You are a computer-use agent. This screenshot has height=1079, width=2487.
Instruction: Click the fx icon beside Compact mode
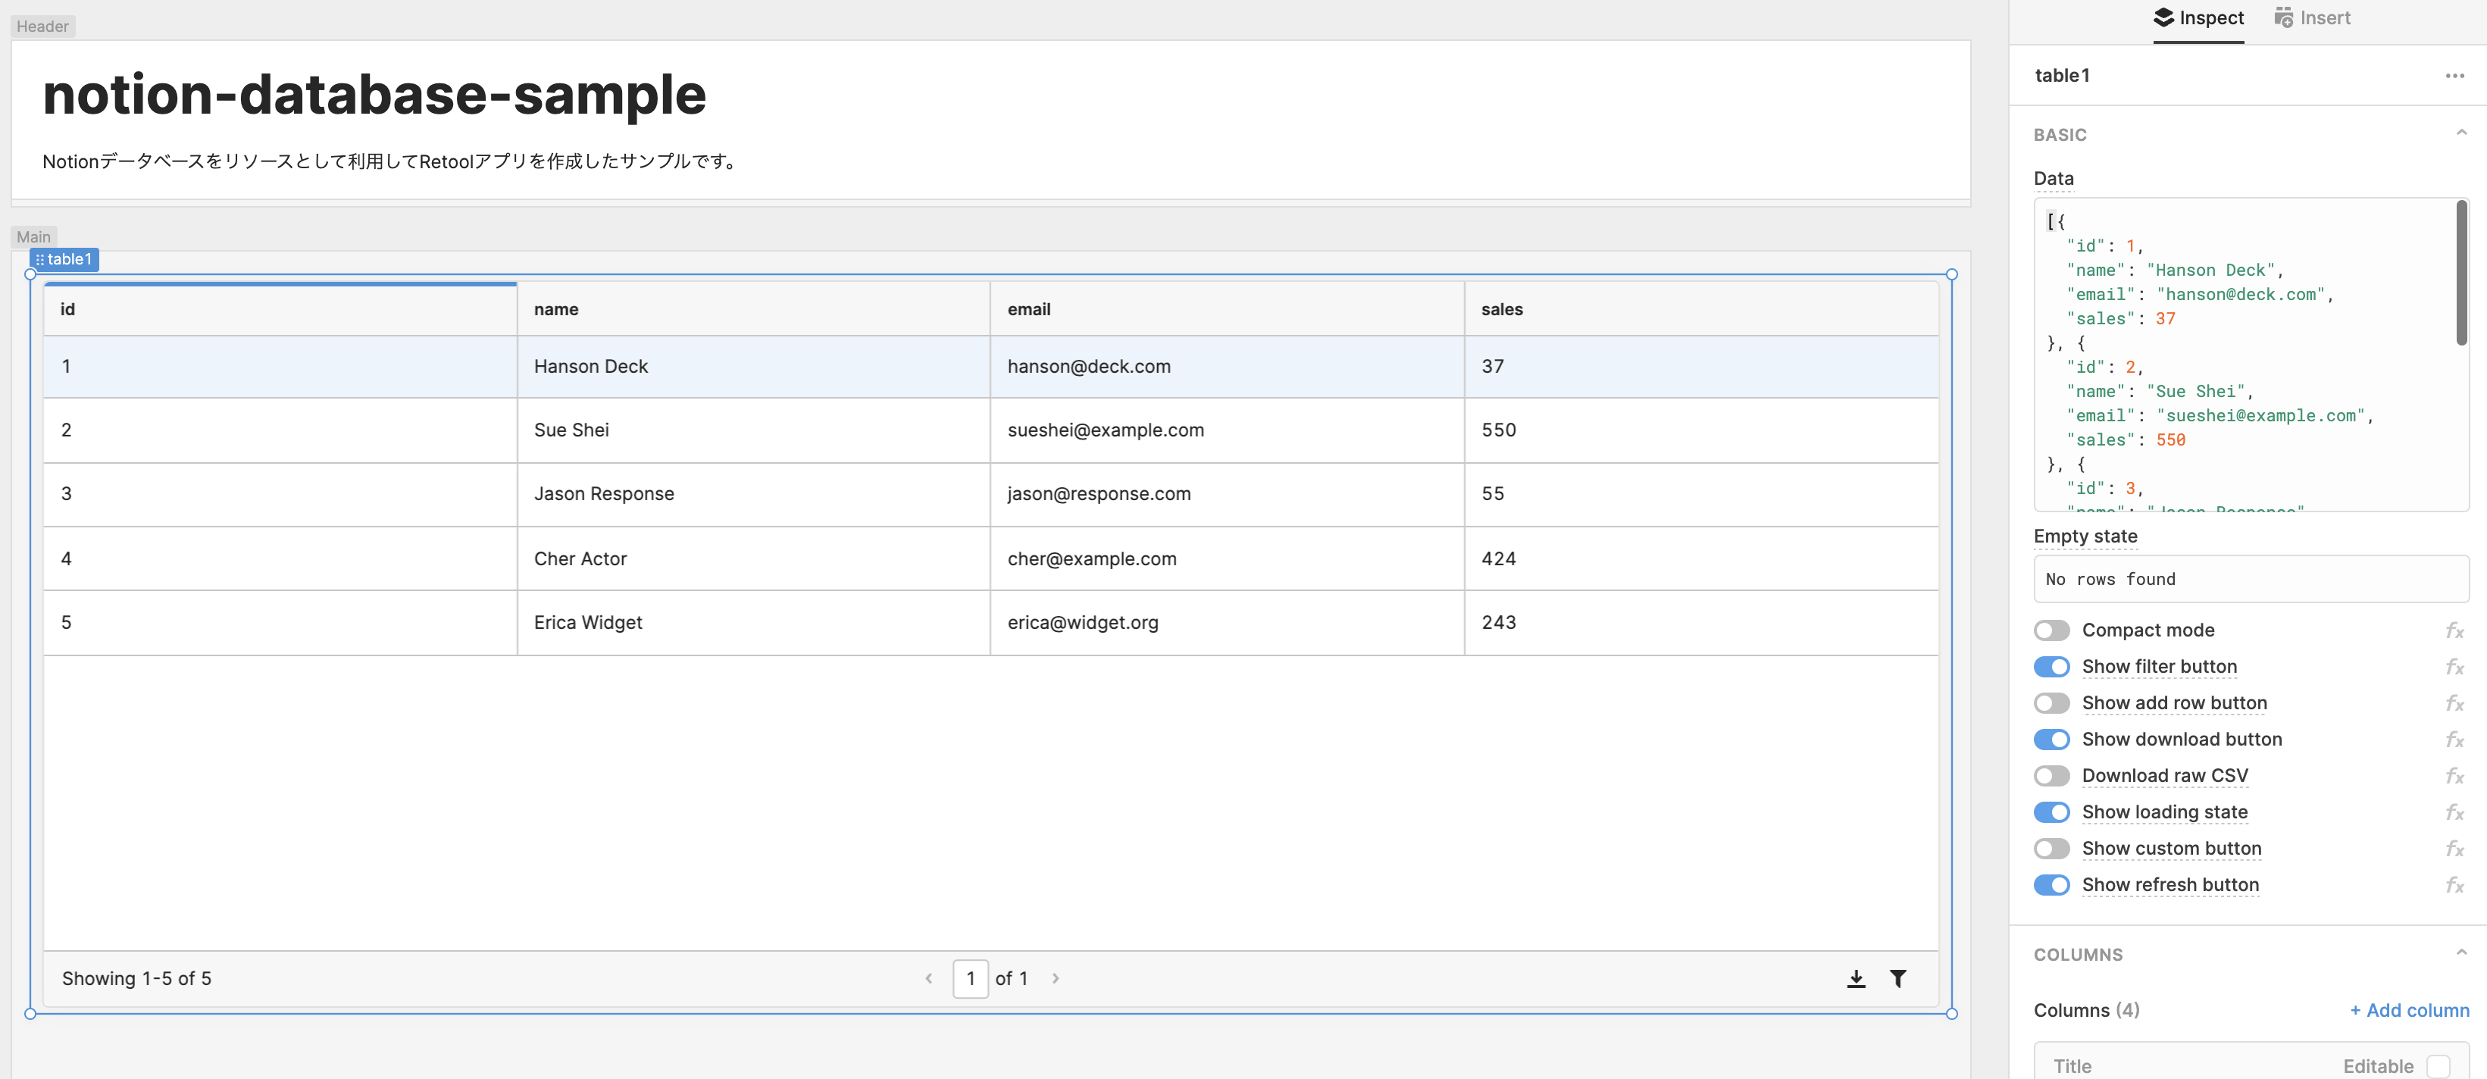point(2454,630)
